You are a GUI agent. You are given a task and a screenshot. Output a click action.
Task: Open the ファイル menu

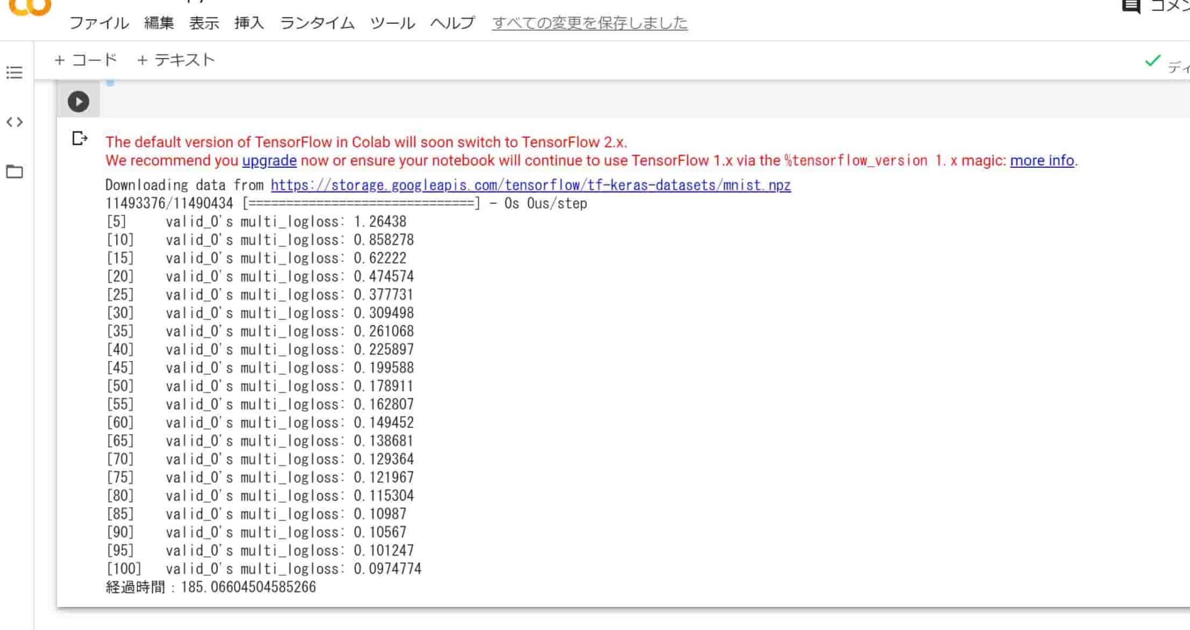[99, 23]
